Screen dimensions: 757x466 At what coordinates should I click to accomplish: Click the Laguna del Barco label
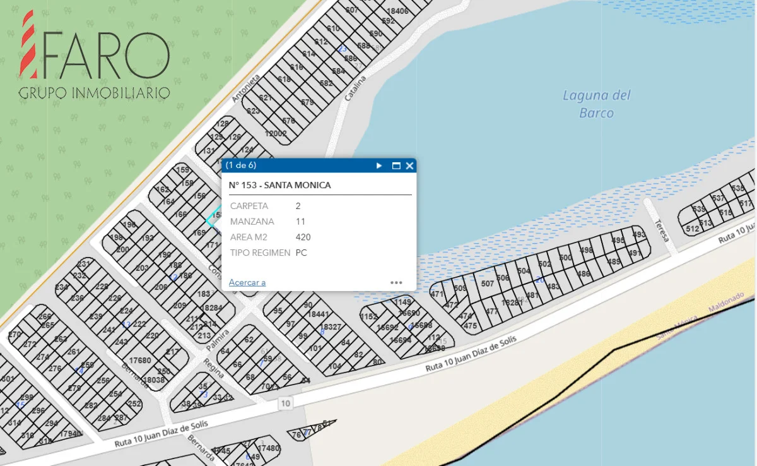click(596, 104)
